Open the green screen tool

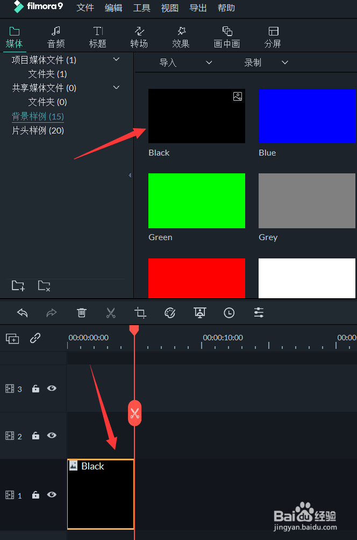(x=200, y=313)
